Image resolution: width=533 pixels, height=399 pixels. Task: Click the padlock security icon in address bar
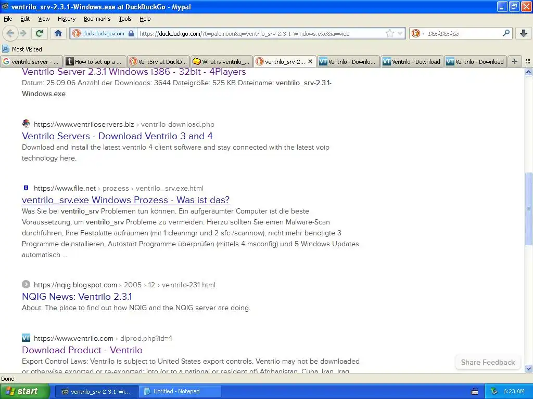coord(131,33)
